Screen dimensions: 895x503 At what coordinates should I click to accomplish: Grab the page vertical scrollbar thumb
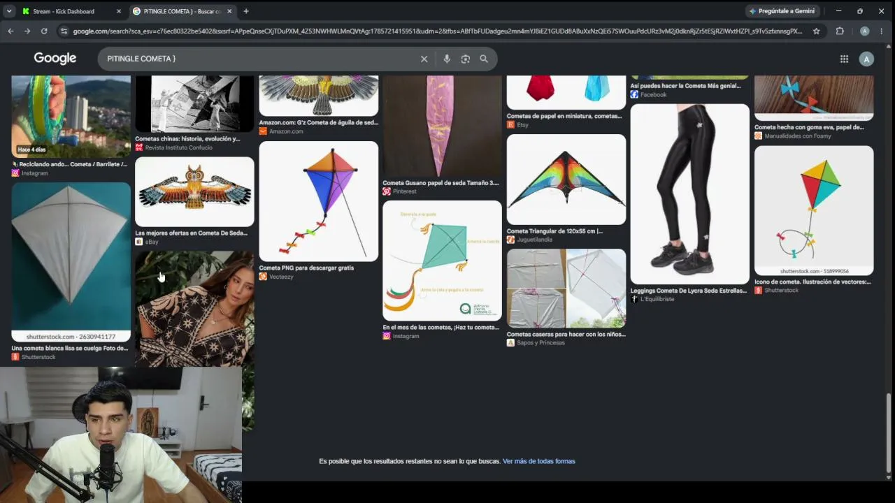[x=889, y=433]
